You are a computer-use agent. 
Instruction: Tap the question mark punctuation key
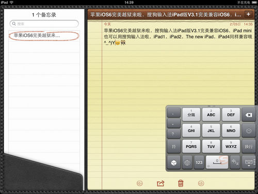click(x=174, y=133)
